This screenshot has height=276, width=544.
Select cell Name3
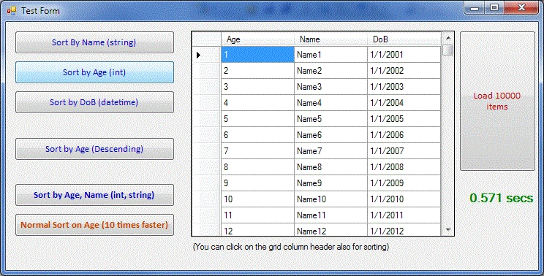coord(330,87)
